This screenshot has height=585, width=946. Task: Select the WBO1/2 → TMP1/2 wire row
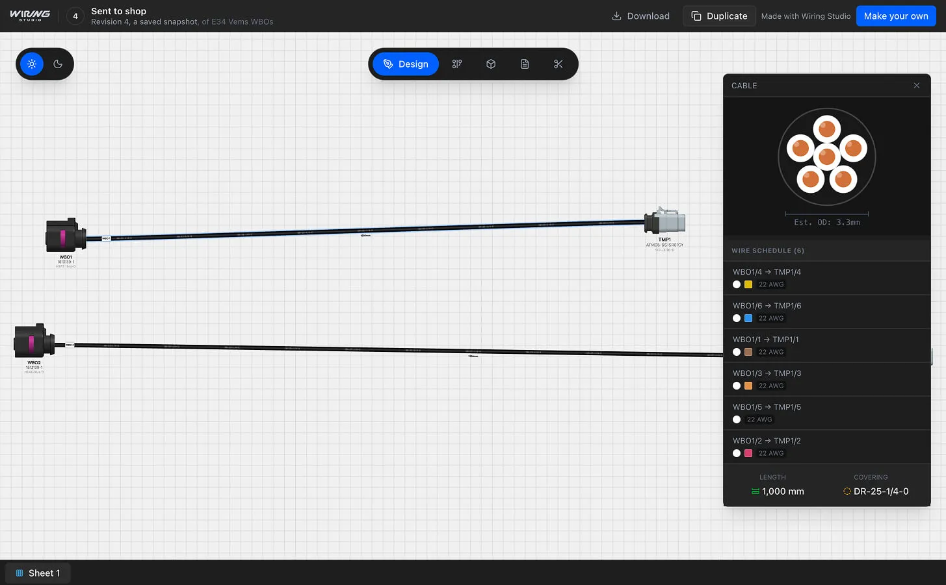[x=827, y=447]
